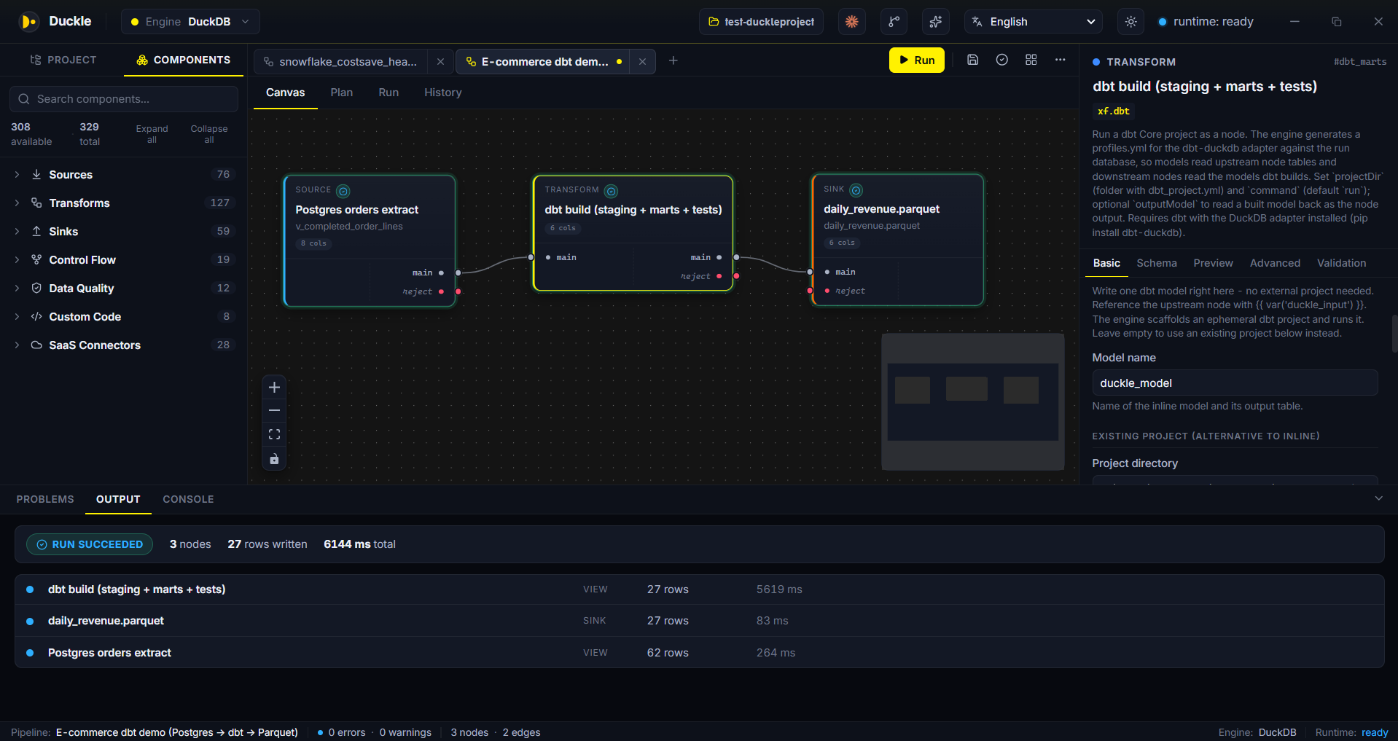Expand the Transforms category
This screenshot has width=1398, height=741.
tap(123, 203)
